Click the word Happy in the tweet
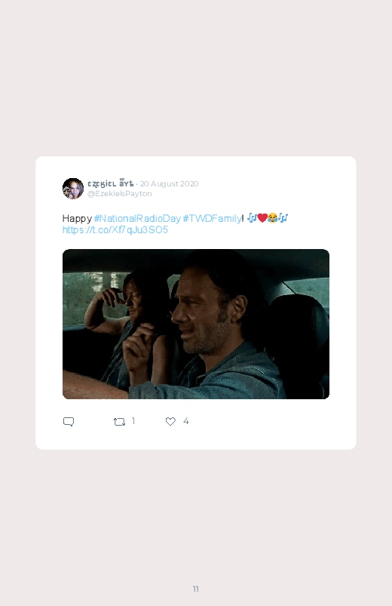 (x=77, y=219)
